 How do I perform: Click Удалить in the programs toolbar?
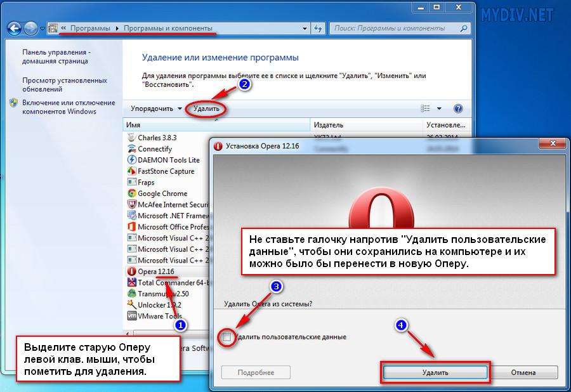pyautogui.click(x=206, y=108)
